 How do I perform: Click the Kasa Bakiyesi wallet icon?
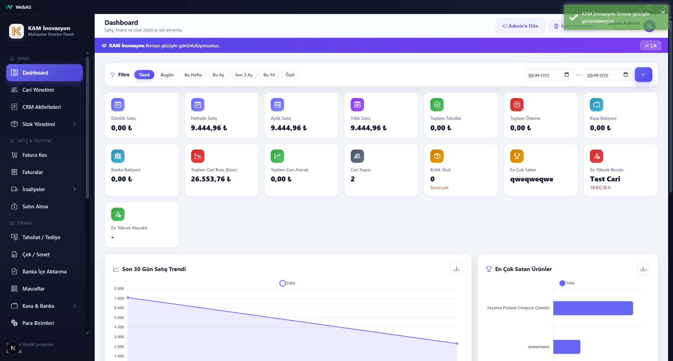(597, 105)
